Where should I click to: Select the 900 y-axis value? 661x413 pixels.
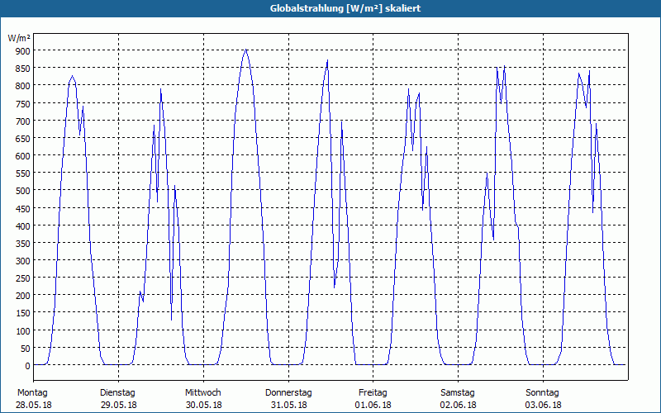coord(23,51)
